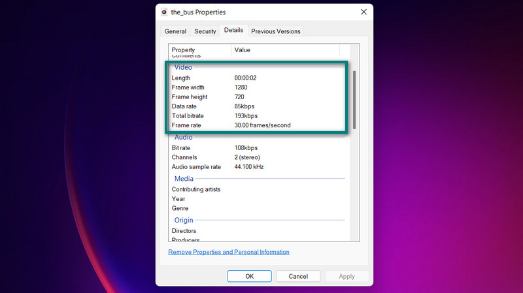Open the Security tab
523x293 pixels.
click(x=205, y=31)
